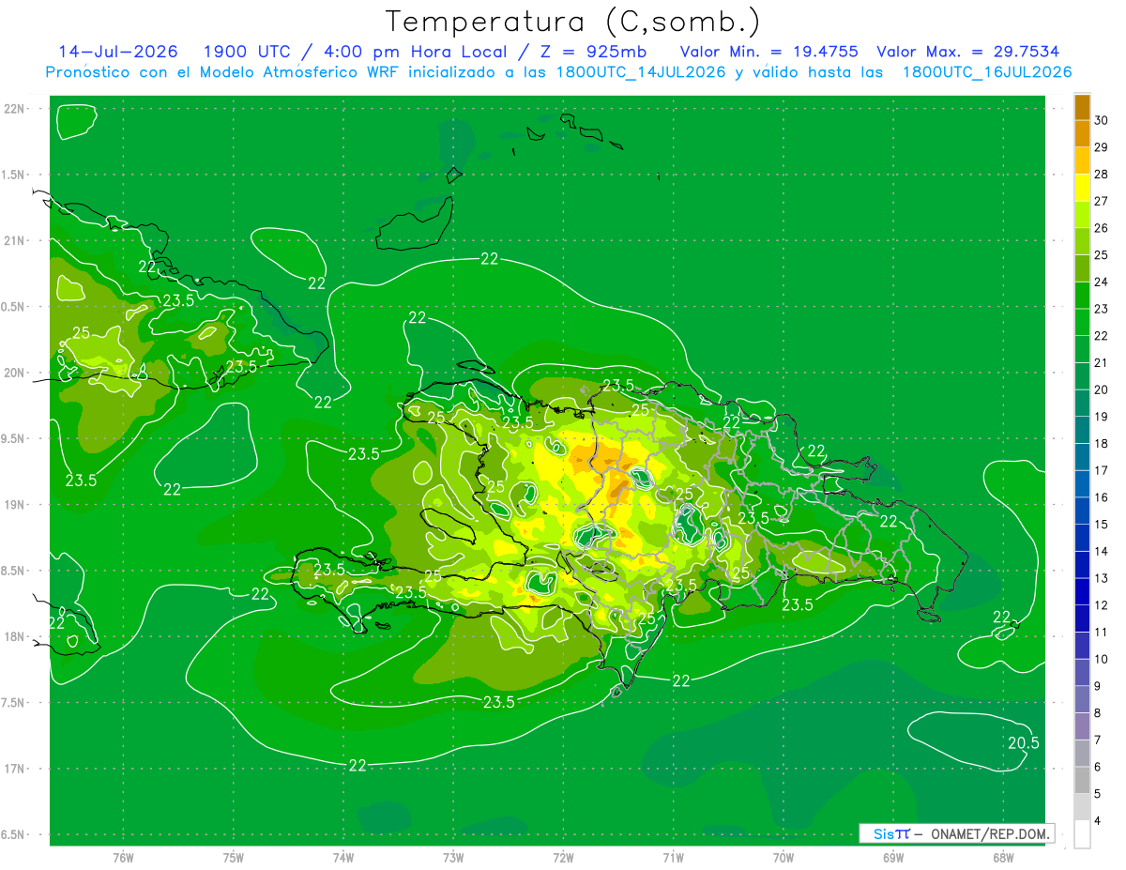Click the ONAMET/REP.DOM. logo box
Image resolution: width=1126 pixels, height=870 pixels.
click(956, 833)
